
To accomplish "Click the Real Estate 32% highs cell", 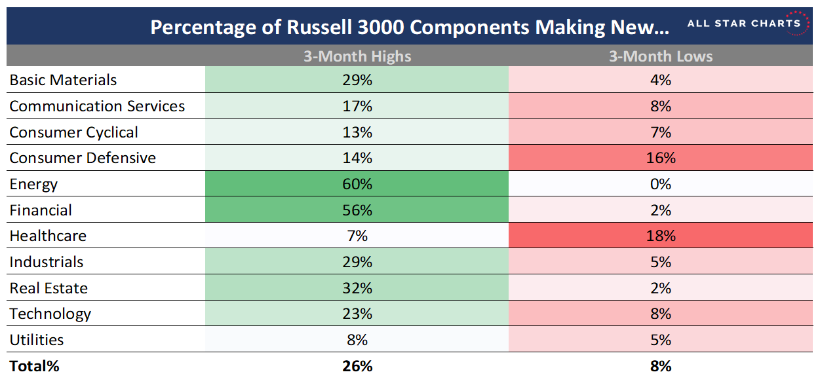I will [x=357, y=288].
